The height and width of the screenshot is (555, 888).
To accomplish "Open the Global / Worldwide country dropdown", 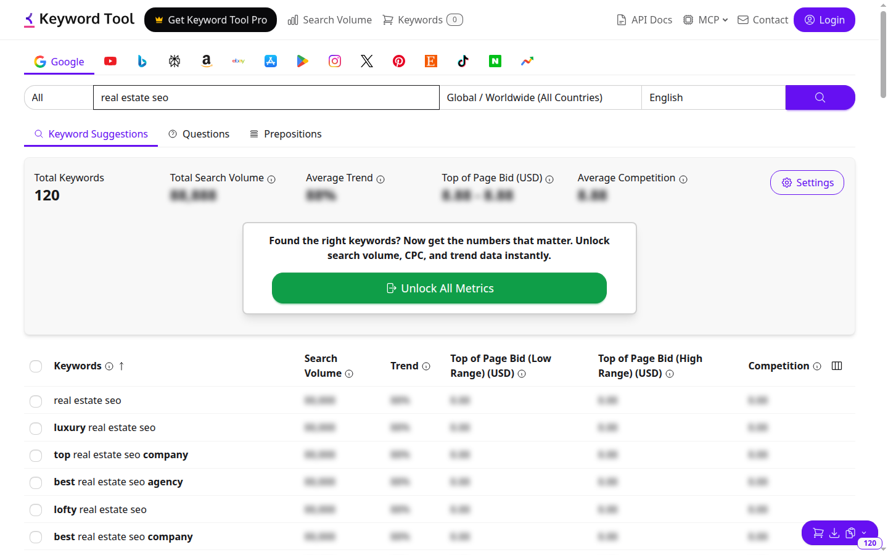I will click(x=540, y=97).
